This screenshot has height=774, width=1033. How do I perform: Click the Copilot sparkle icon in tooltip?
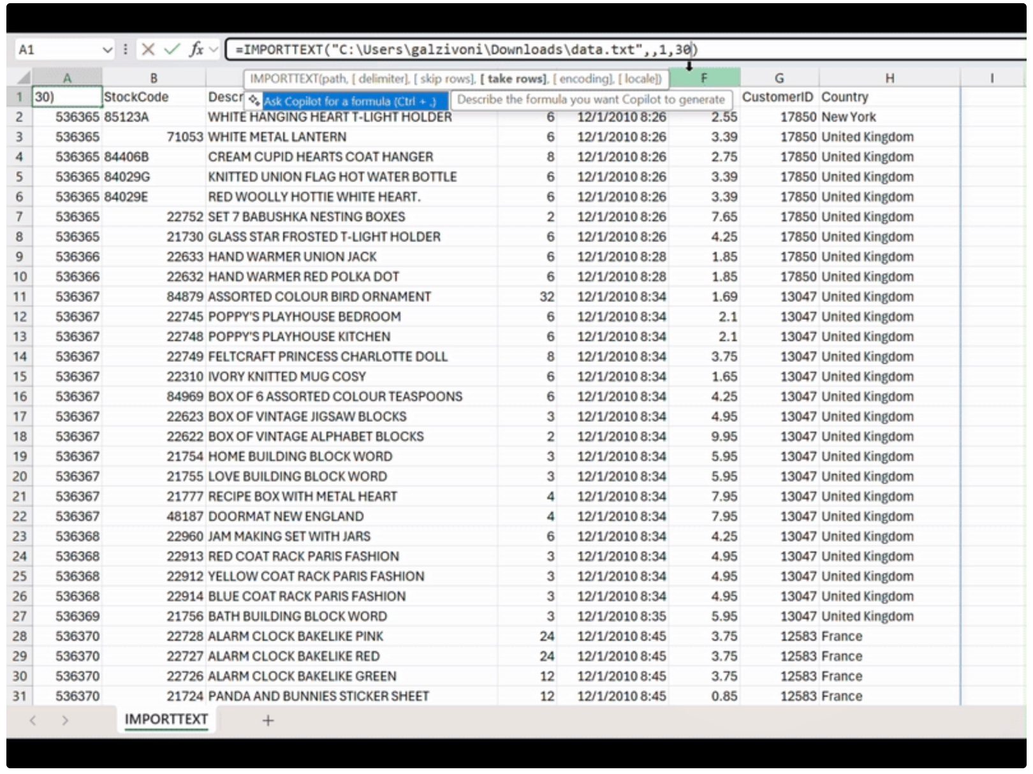254,100
